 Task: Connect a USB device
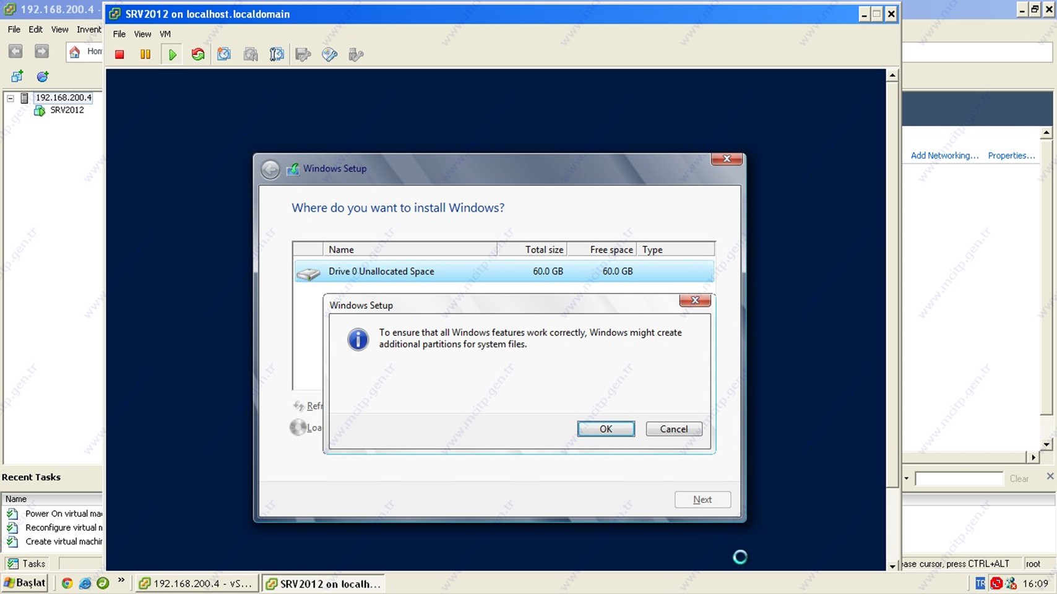pos(355,54)
